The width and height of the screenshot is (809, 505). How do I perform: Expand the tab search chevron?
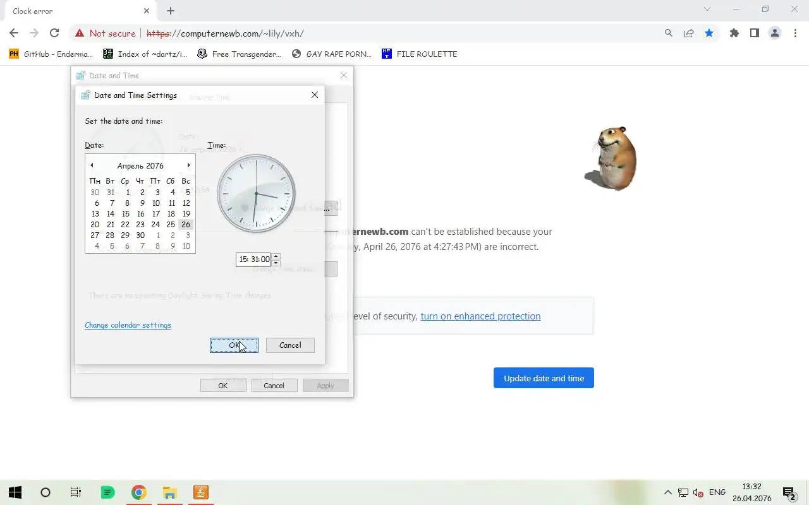[x=707, y=9]
